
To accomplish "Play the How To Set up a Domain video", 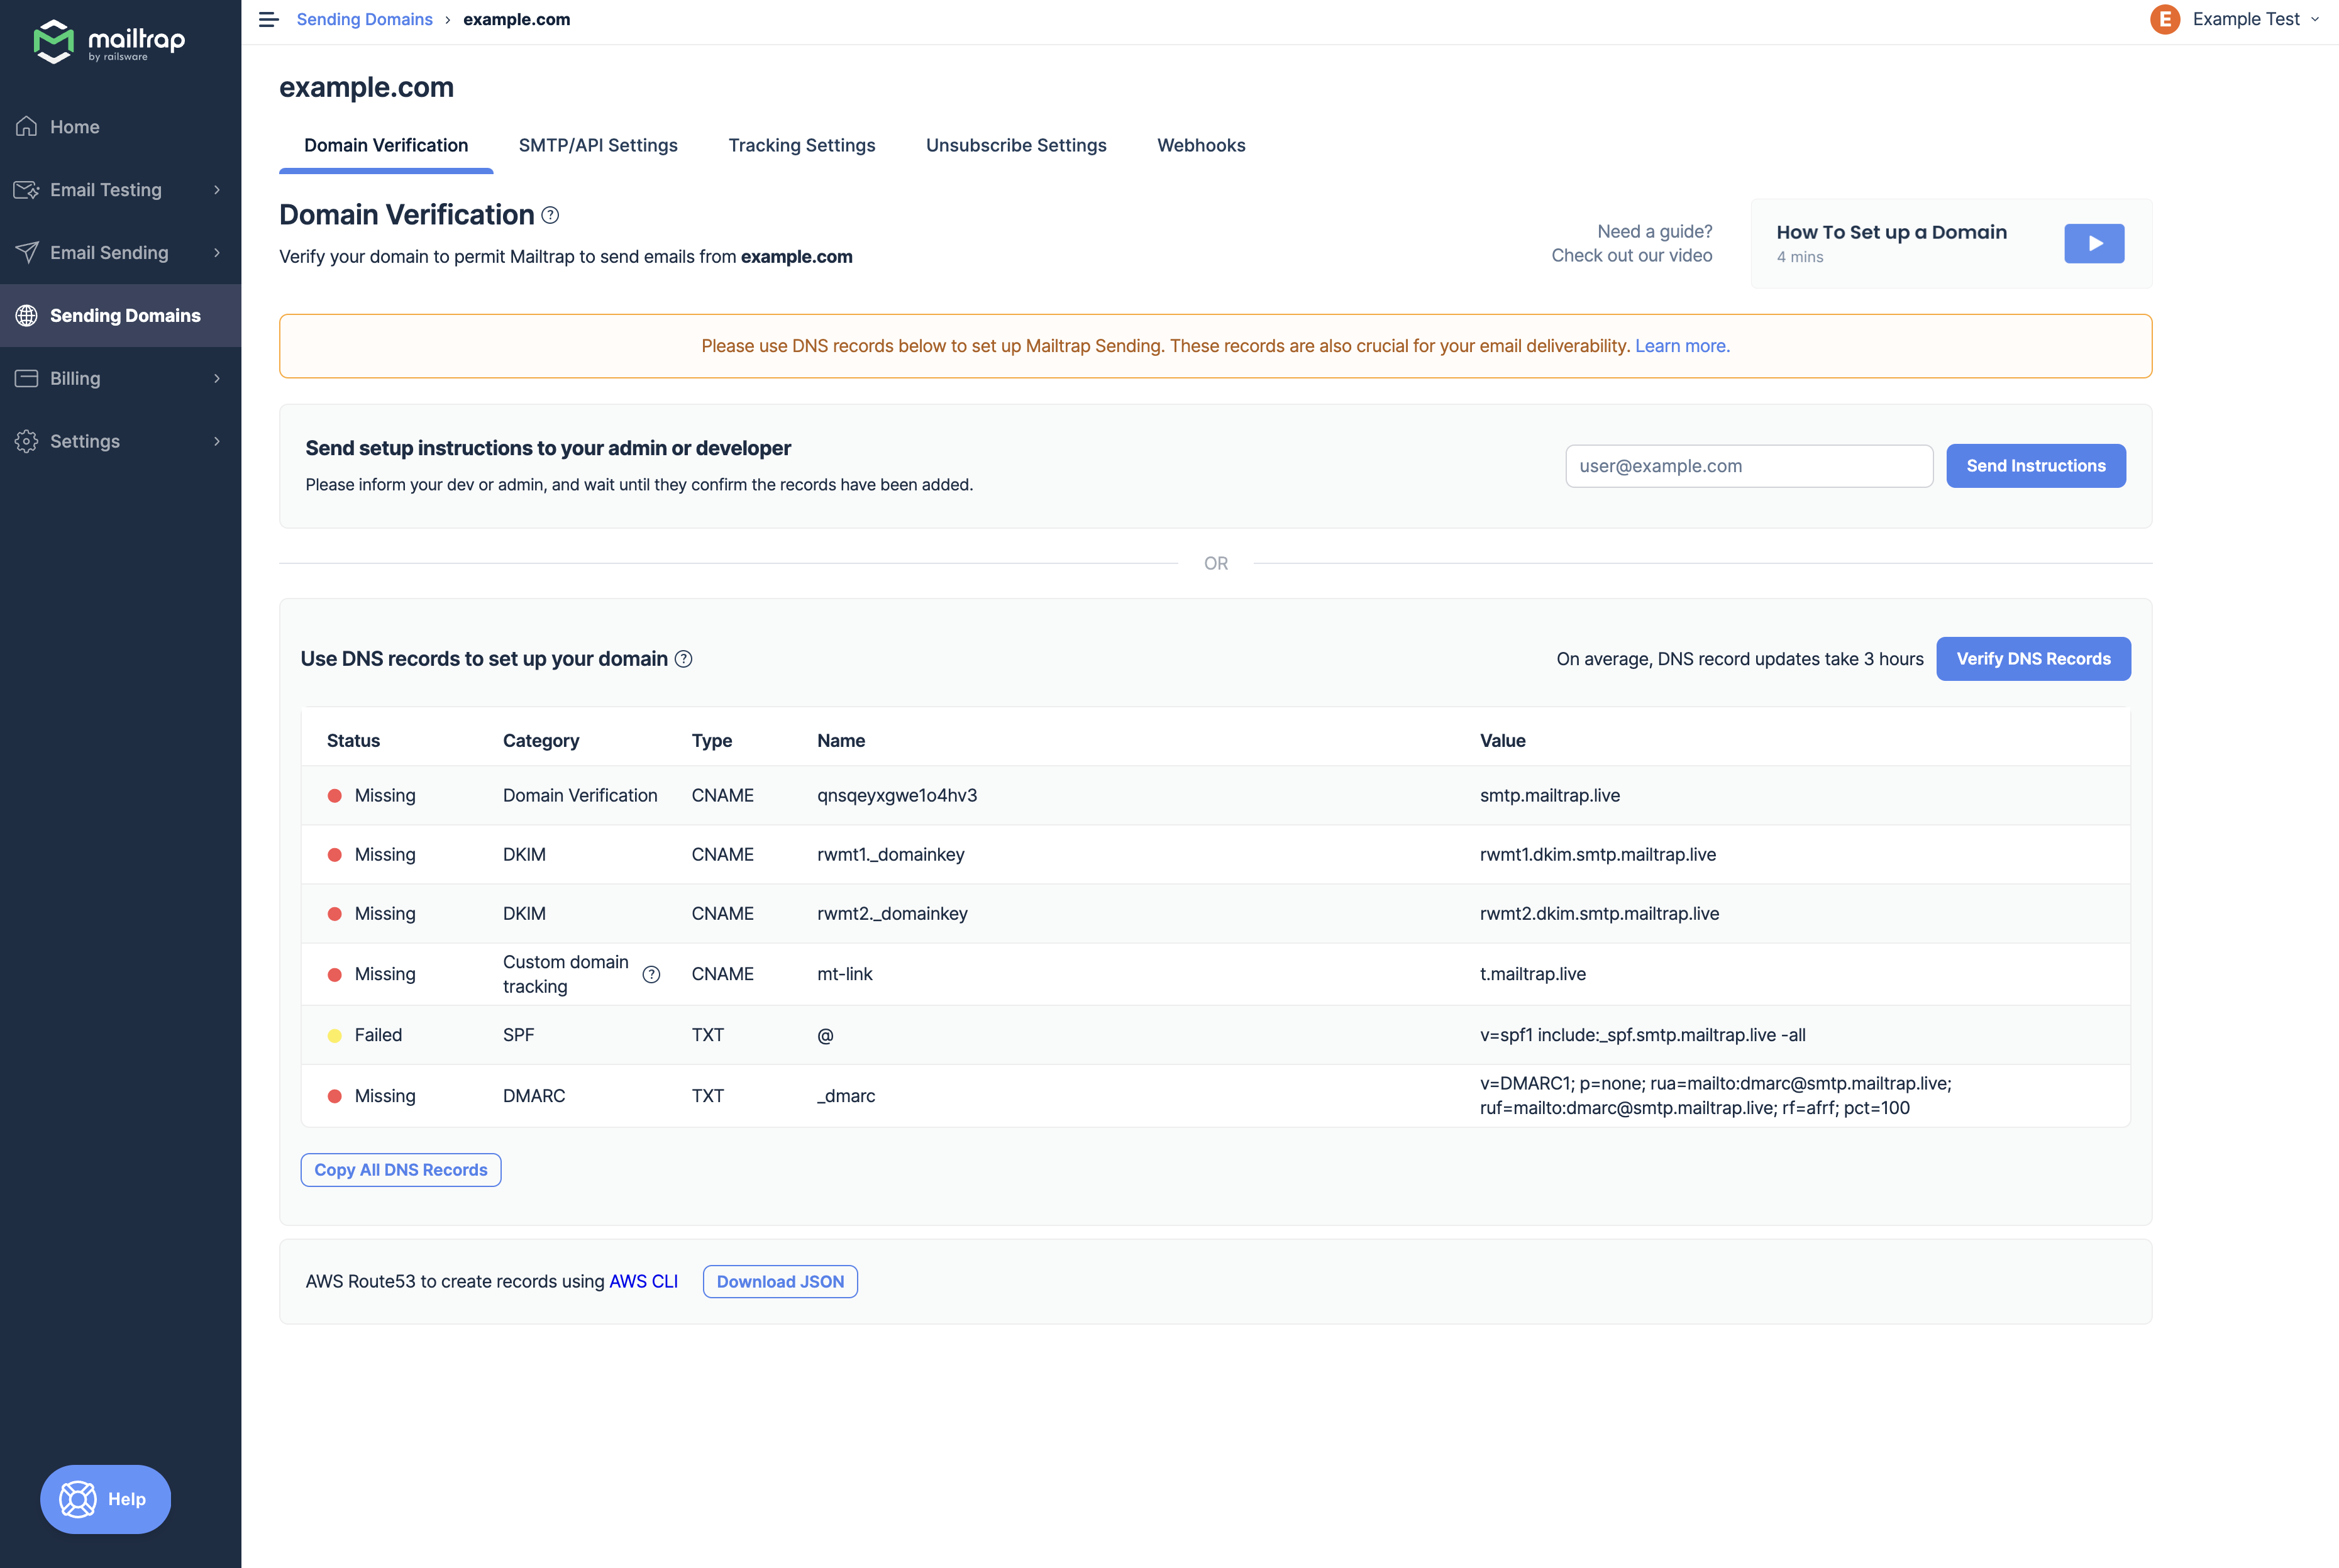I will pyautogui.click(x=2094, y=242).
